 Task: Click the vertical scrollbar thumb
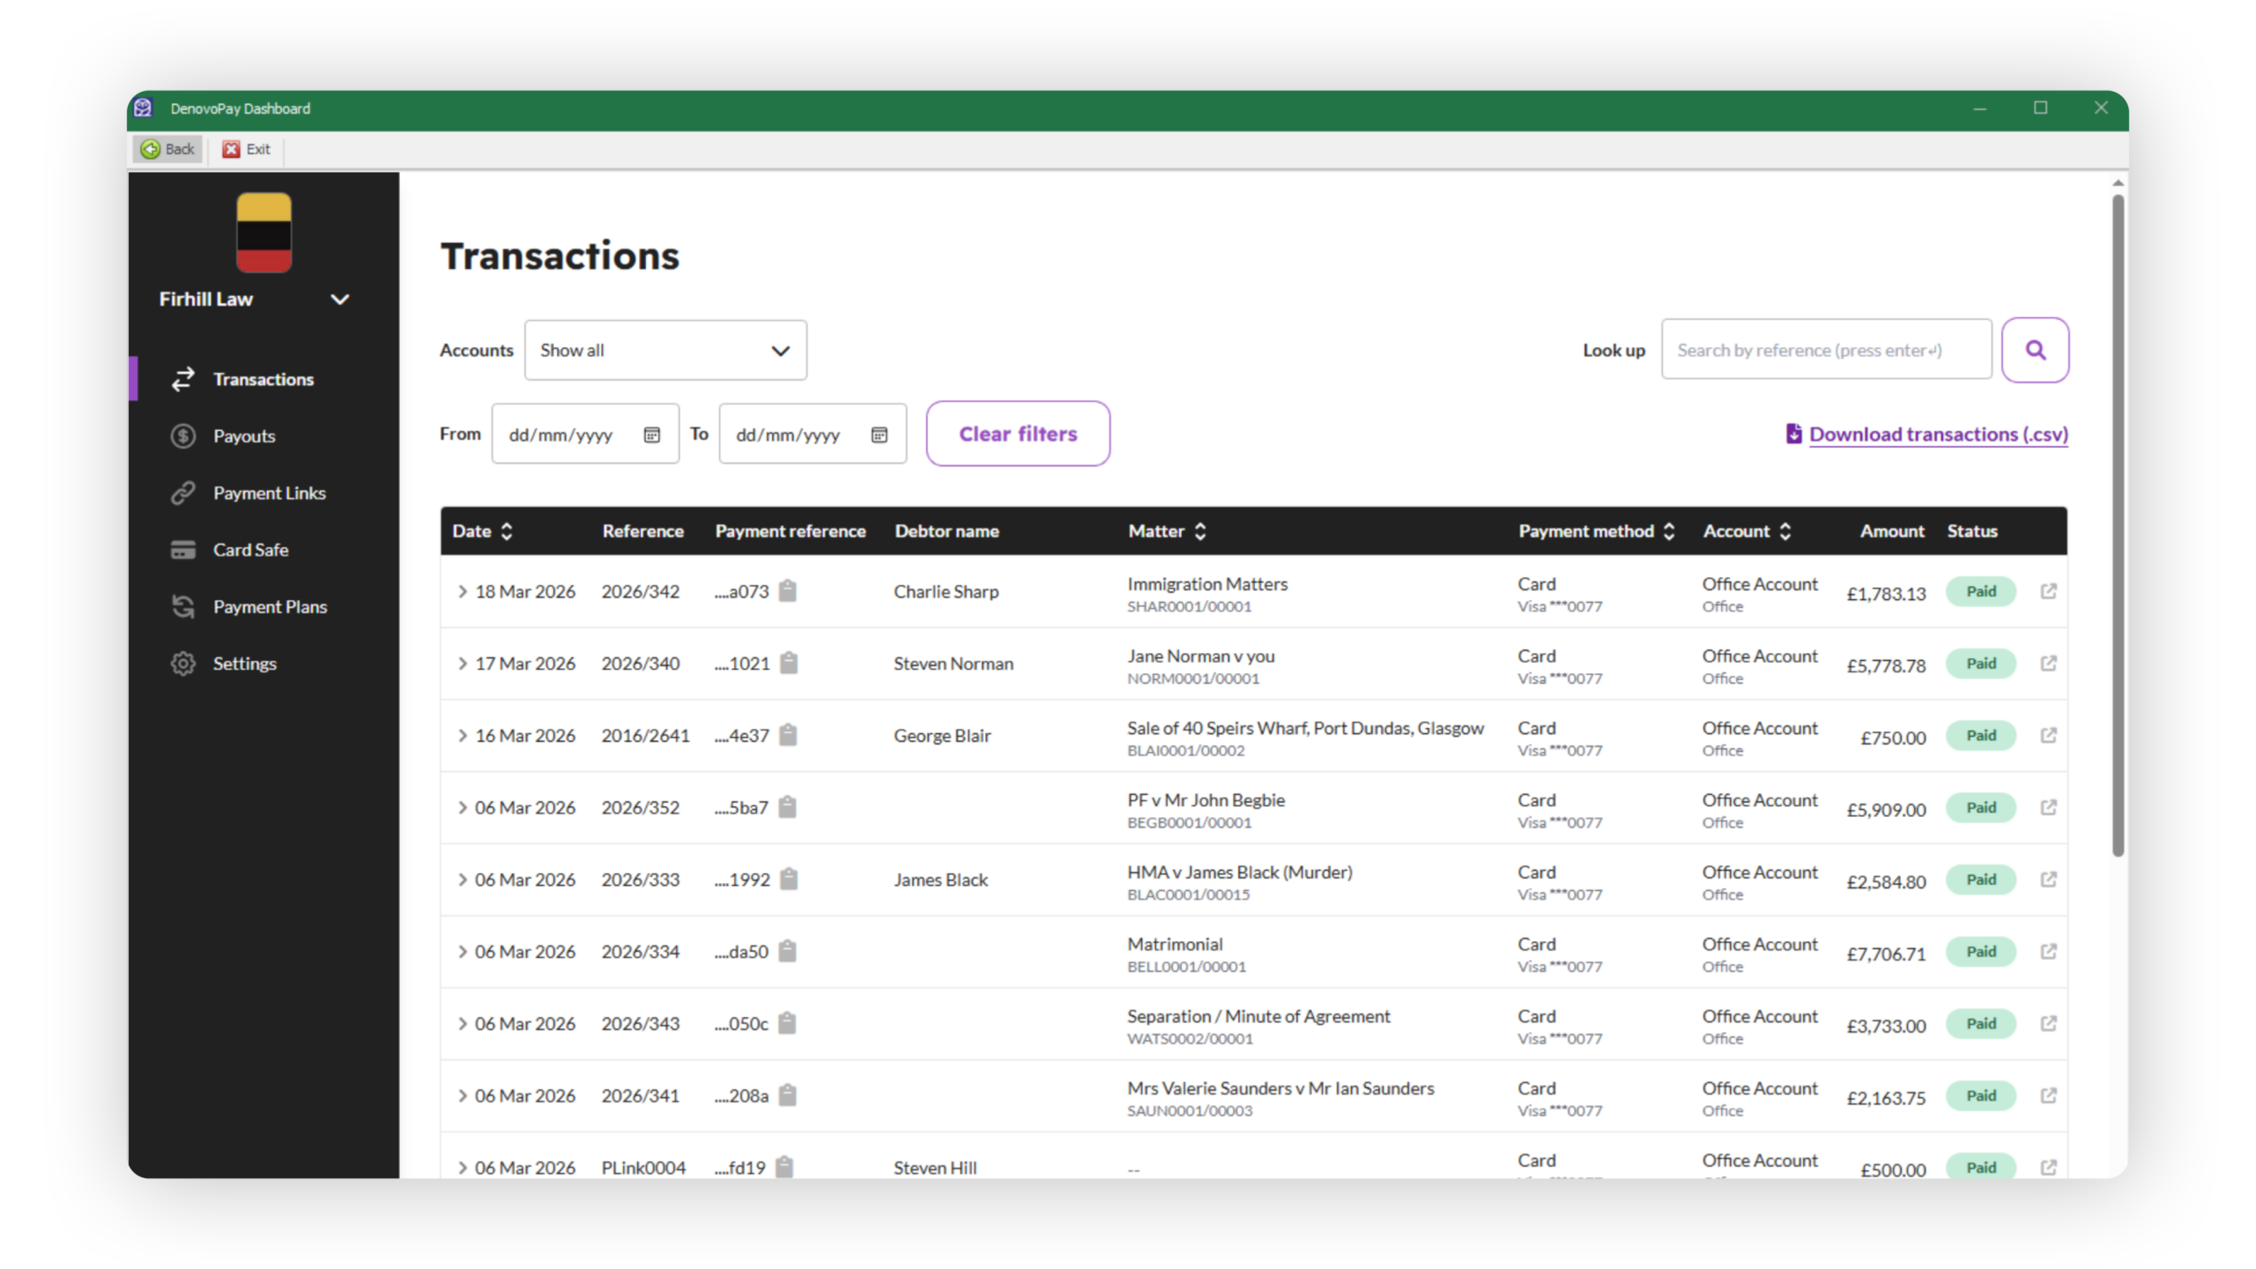coord(2117,524)
